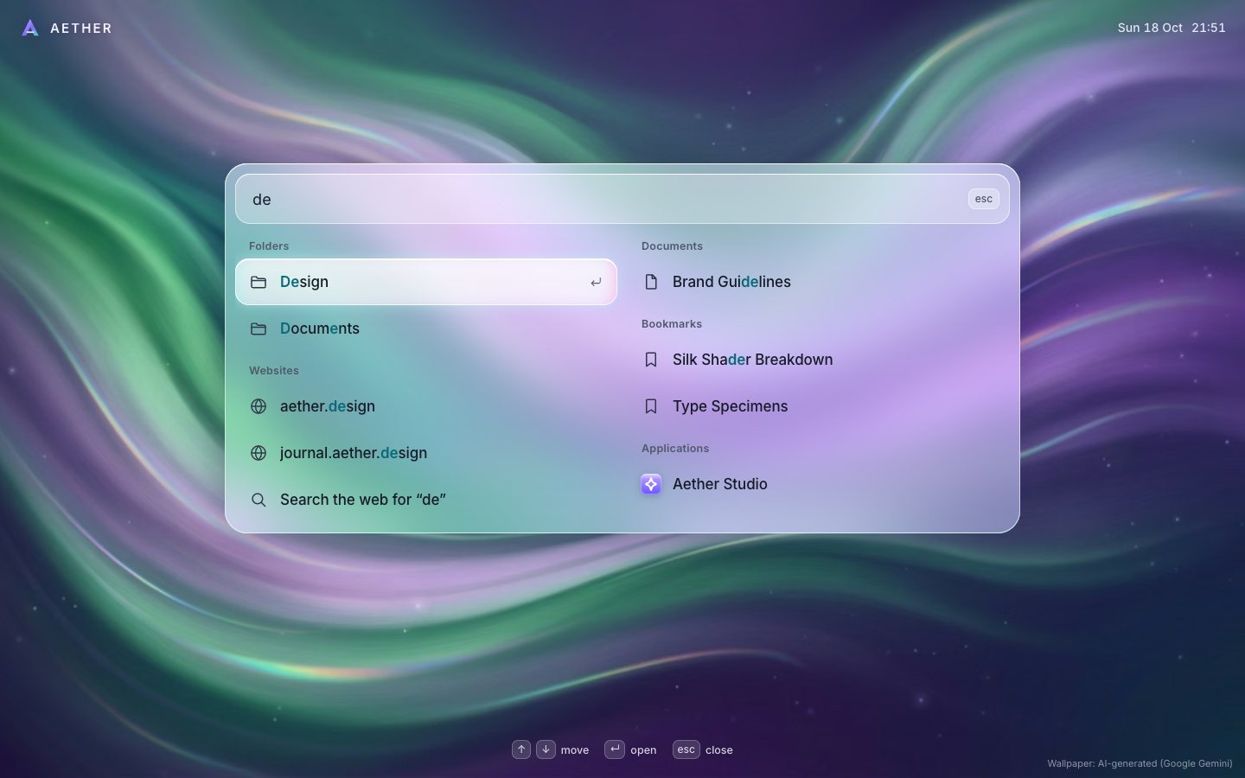Click the magnifier icon for web search

[259, 500]
